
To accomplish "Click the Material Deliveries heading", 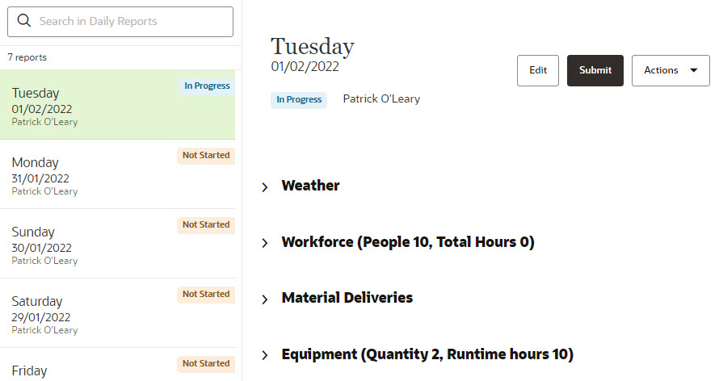I will (x=347, y=298).
